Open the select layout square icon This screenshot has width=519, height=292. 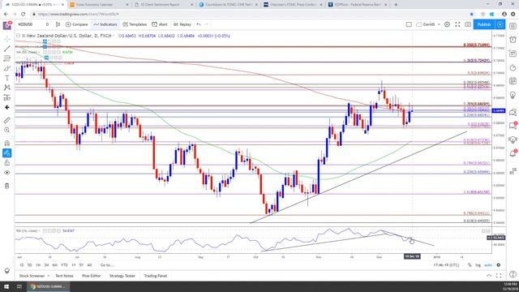coord(409,24)
